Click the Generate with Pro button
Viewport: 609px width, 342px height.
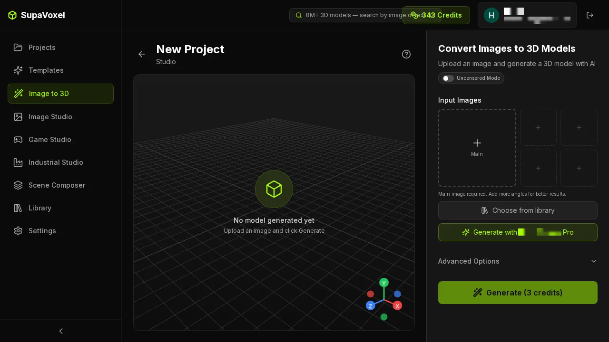[518, 232]
